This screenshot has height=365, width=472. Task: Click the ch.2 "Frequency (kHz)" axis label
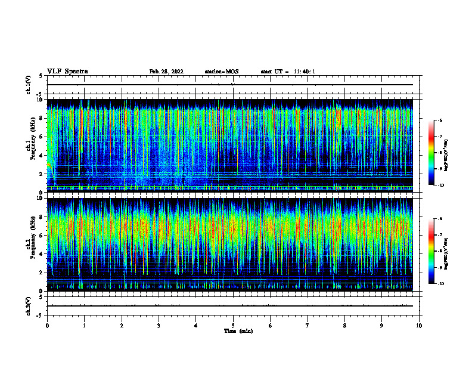pos(33,237)
